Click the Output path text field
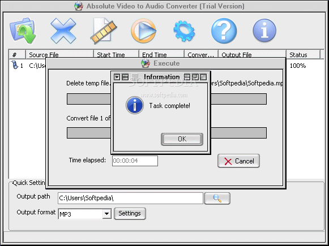Image resolution: width=329 pixels, height=246 pixels. 130,198
